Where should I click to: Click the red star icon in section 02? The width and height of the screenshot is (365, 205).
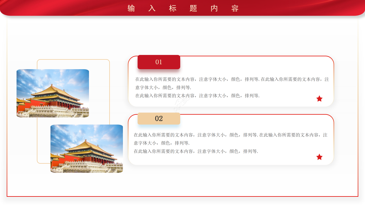click(x=319, y=157)
